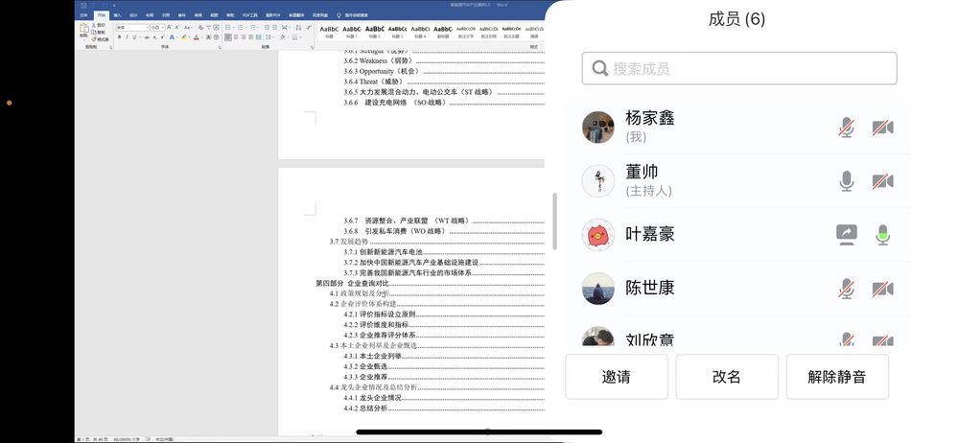Click the disabled camera icon beside 董帅
This screenshot has width=958, height=443.
(882, 181)
